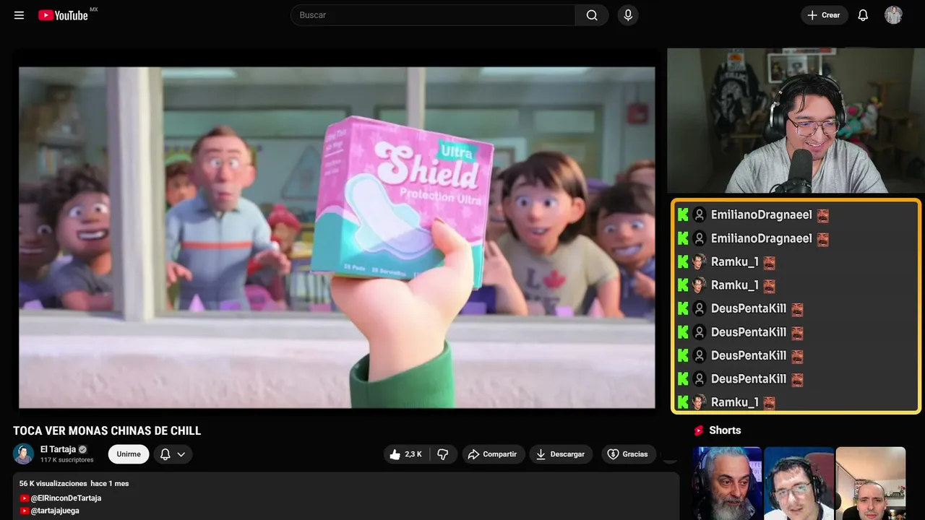
Task: Click the streamer's webcam overlay
Action: point(796,121)
